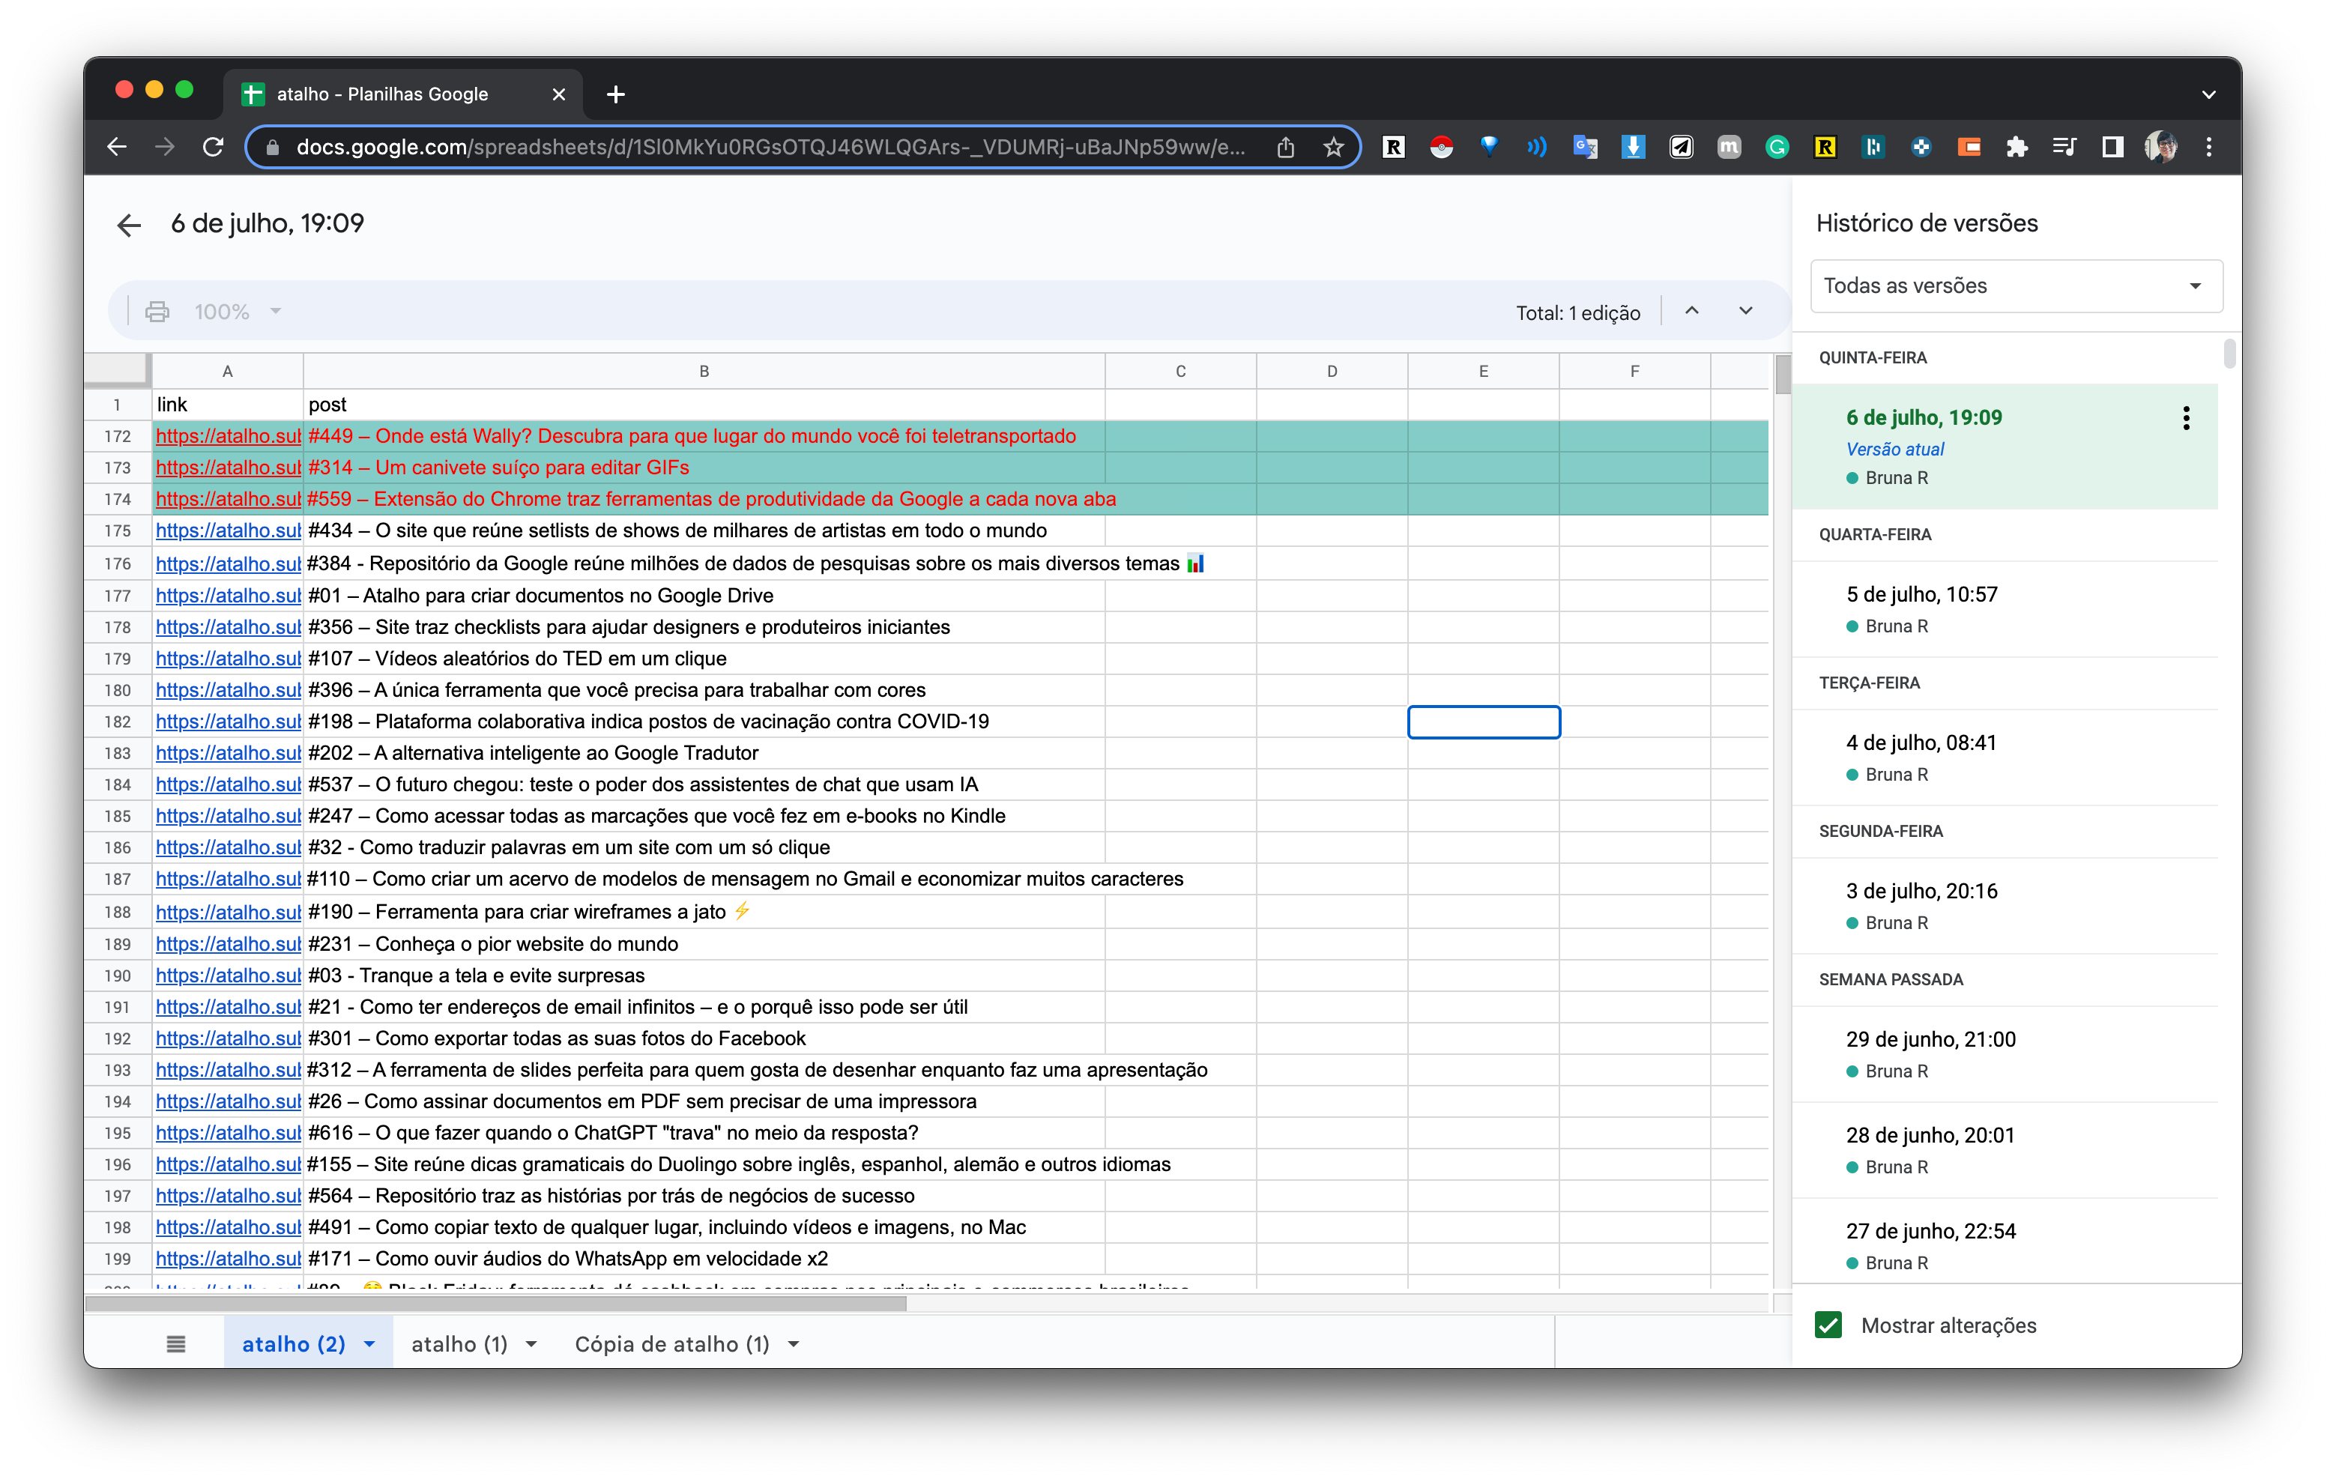The width and height of the screenshot is (2326, 1479).
Task: Open more actions for 6 de julho version
Action: tap(2186, 418)
